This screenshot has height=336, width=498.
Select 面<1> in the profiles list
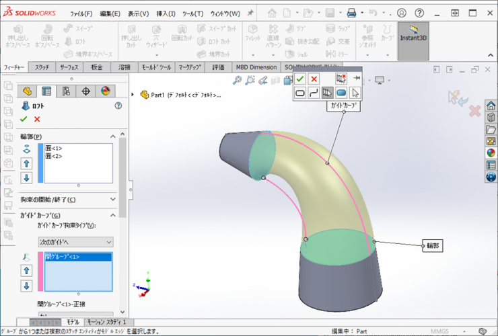pyautogui.click(x=54, y=148)
